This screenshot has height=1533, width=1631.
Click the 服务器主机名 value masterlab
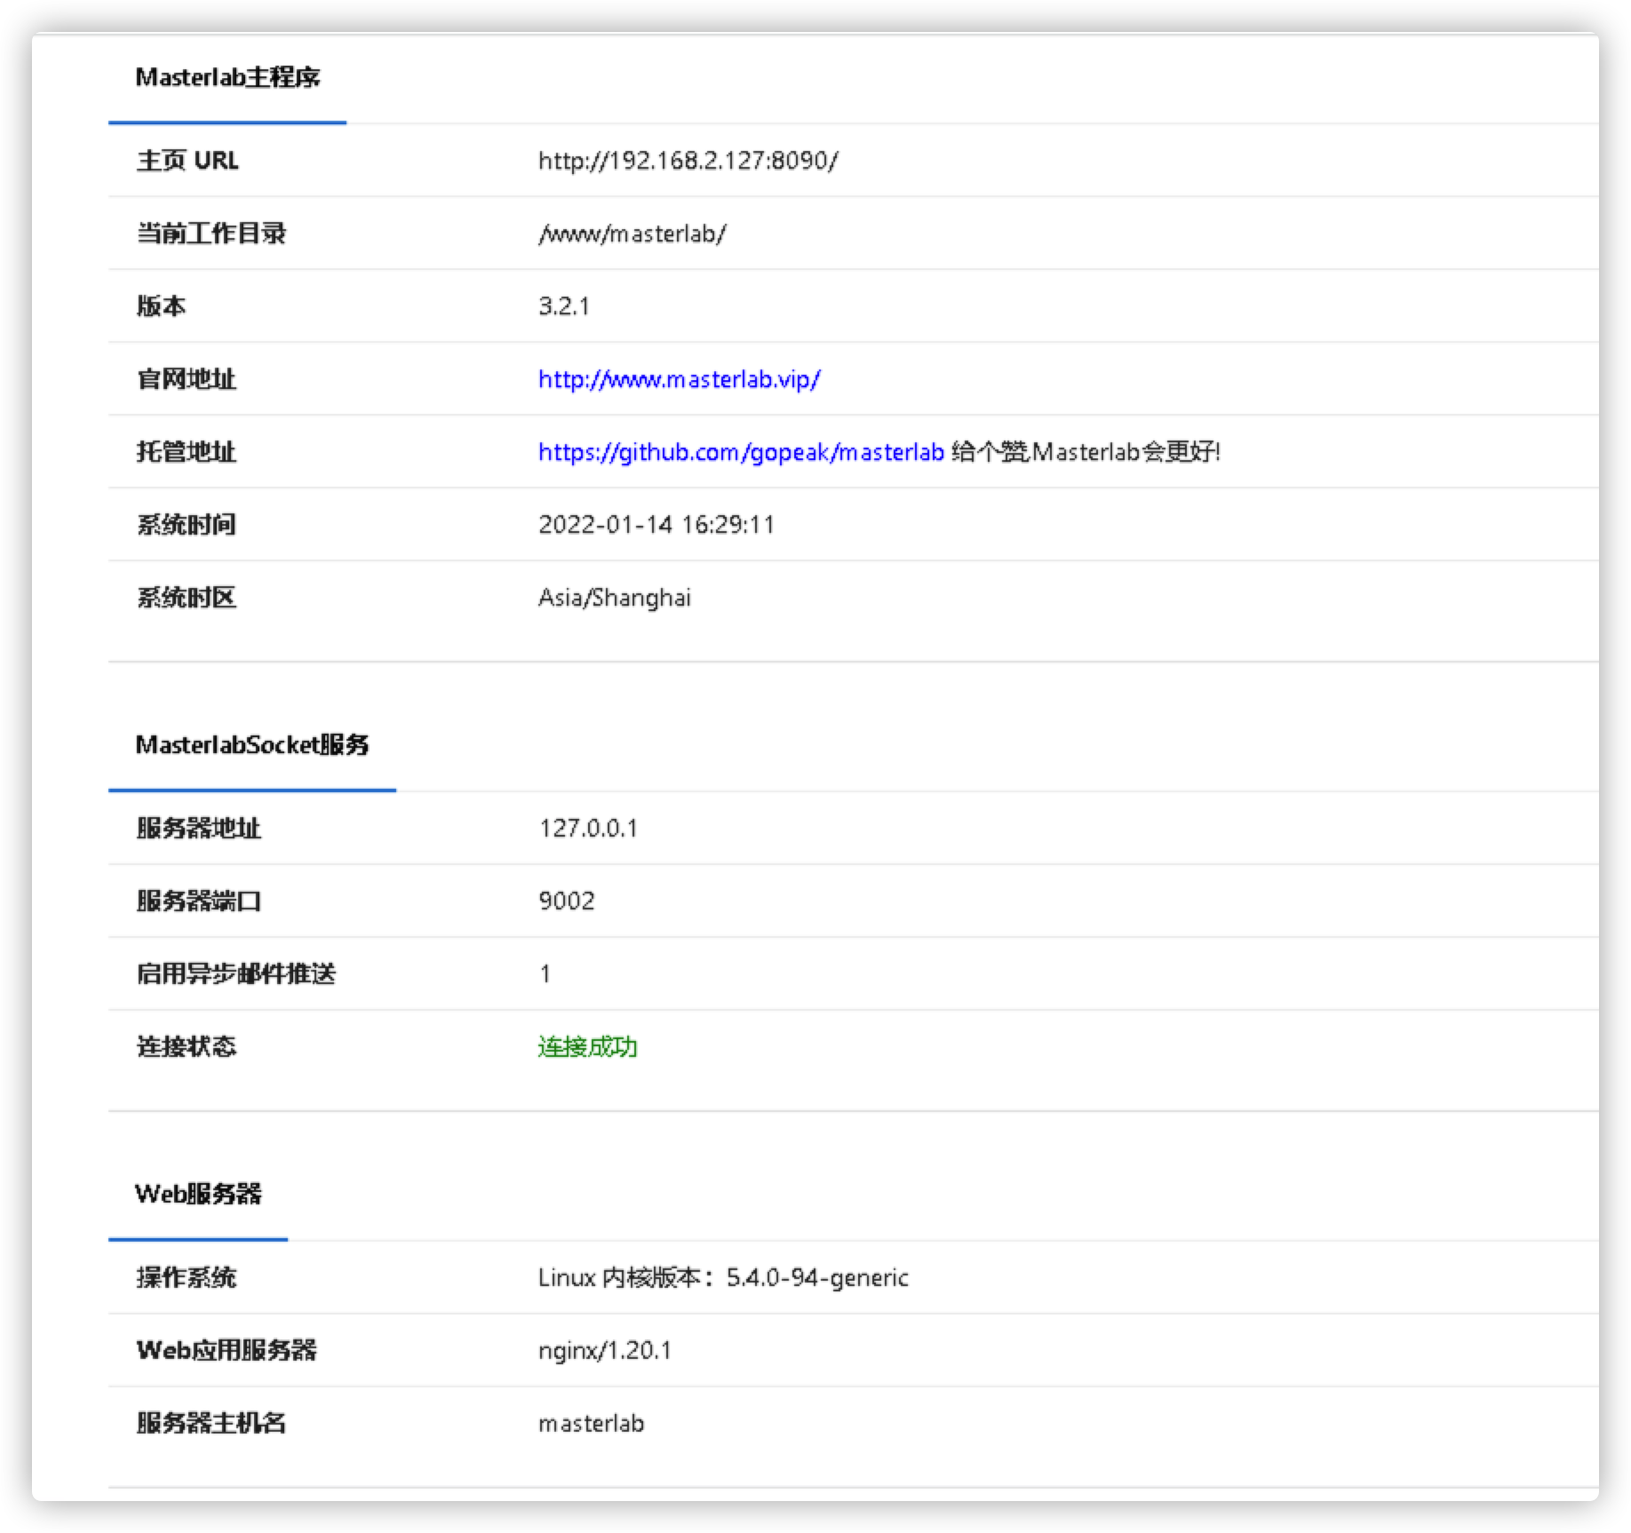tap(591, 1423)
